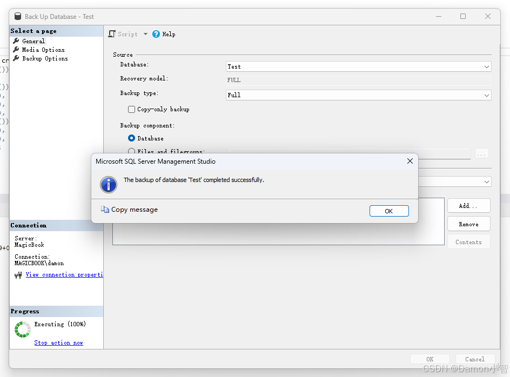Click the green progress spinner icon

click(23, 329)
